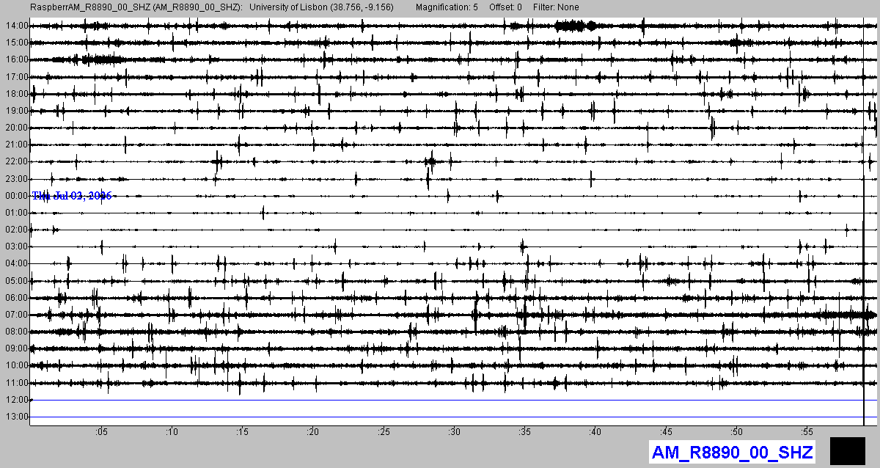Screen dimensions: 880x468
Task: Click the 23:00 hour label
Action: (x=16, y=179)
